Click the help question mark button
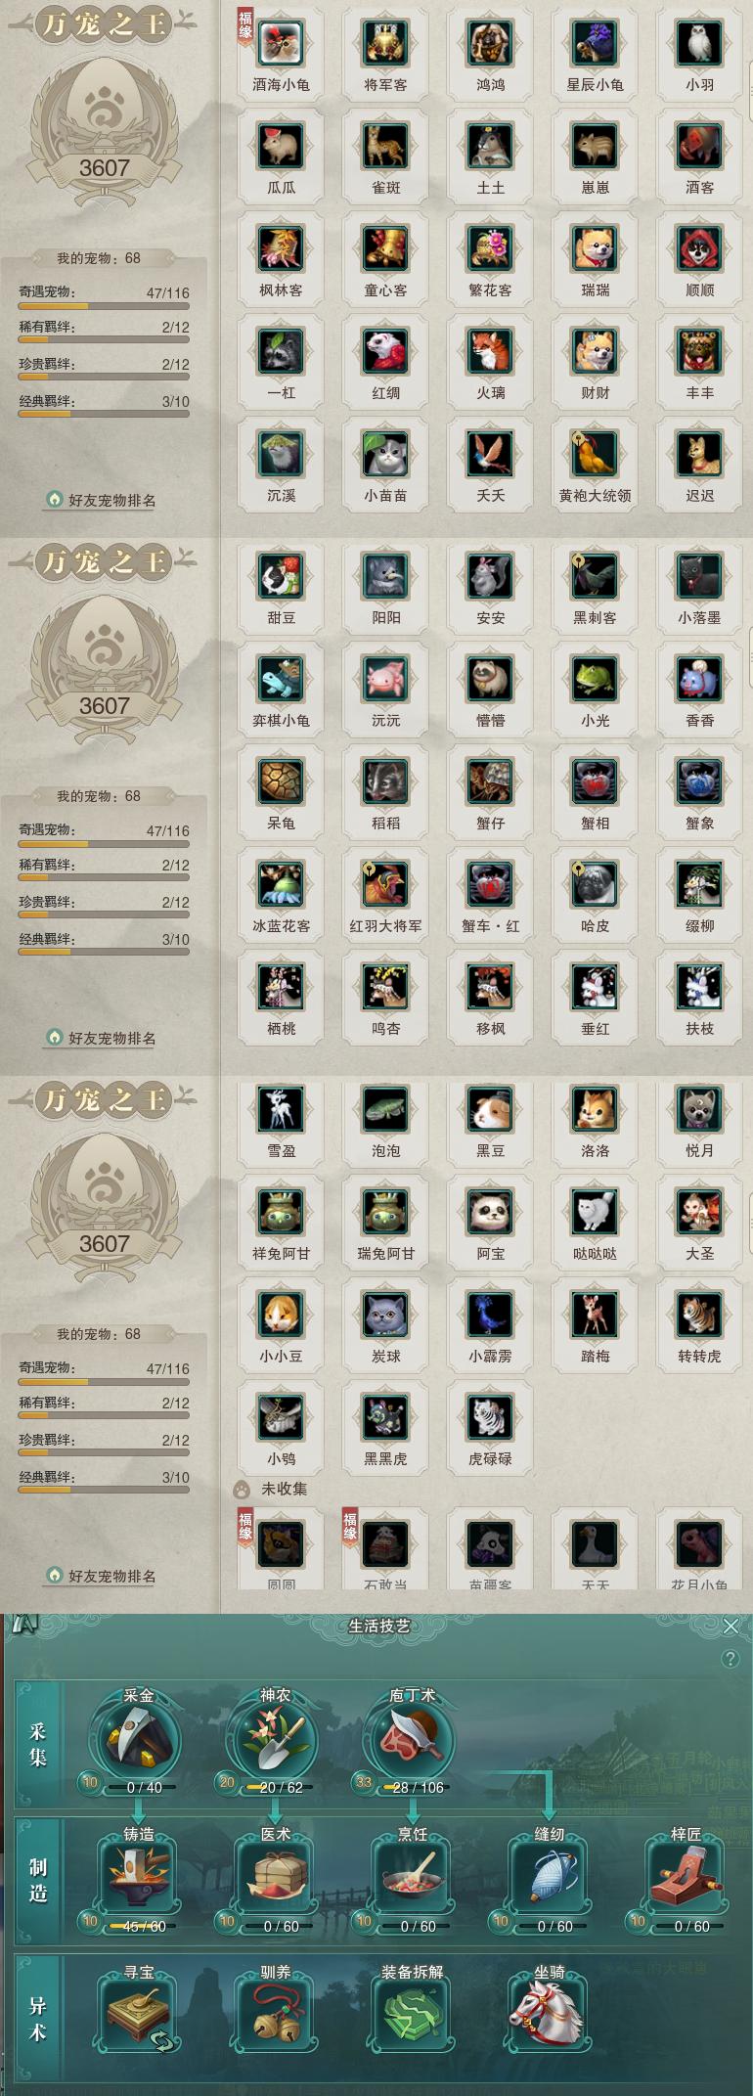Image resolution: width=753 pixels, height=2096 pixels. point(730,1659)
